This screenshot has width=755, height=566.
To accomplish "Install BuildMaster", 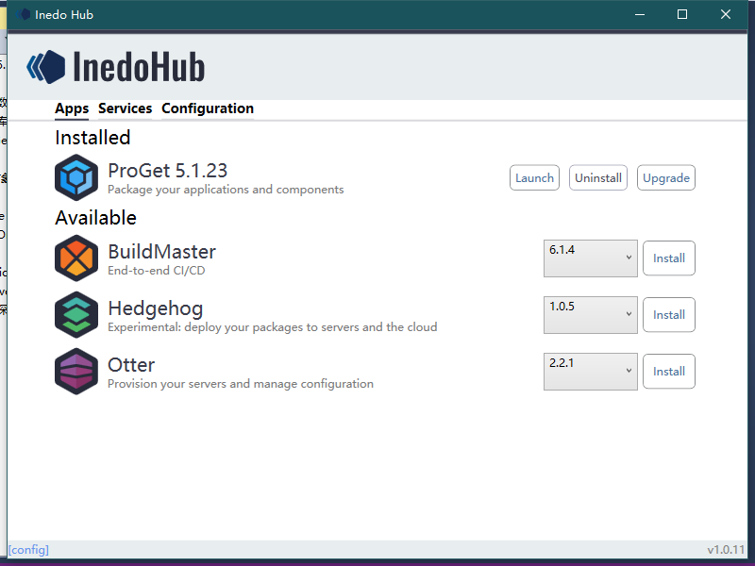I will click(x=669, y=258).
